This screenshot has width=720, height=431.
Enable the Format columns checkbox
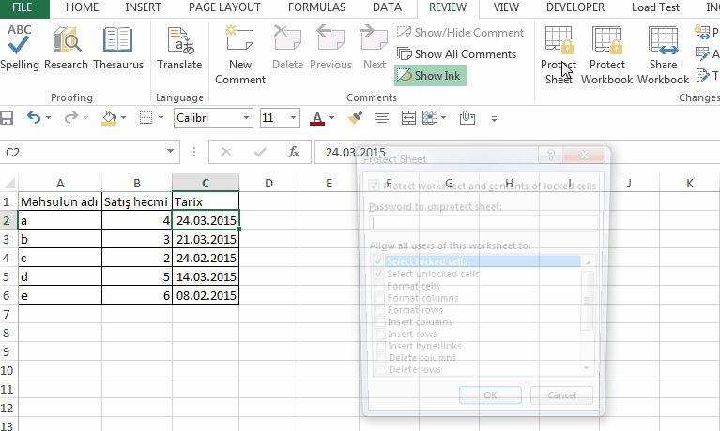(378, 298)
